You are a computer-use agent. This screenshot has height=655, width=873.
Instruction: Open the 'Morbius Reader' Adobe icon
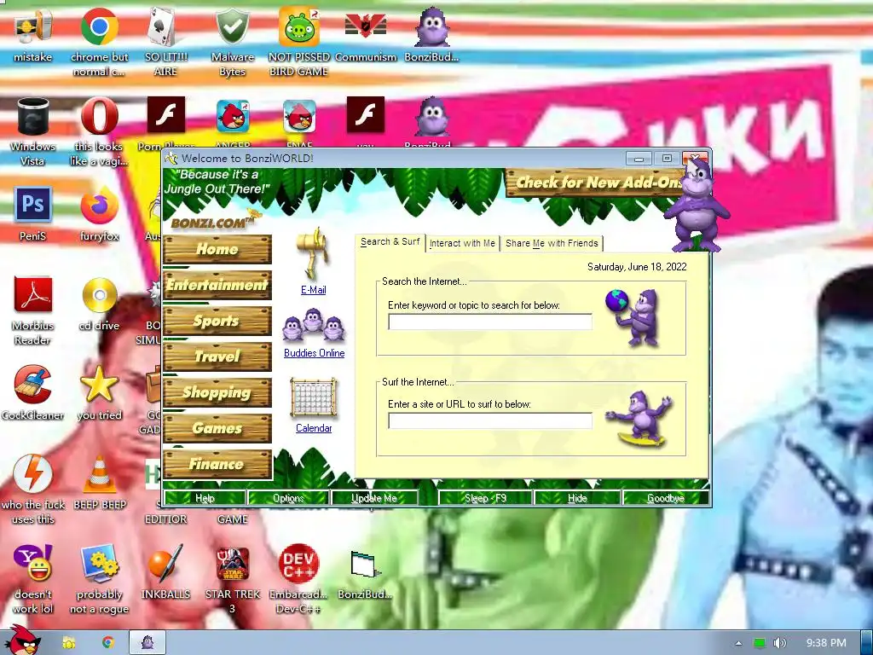click(x=33, y=294)
